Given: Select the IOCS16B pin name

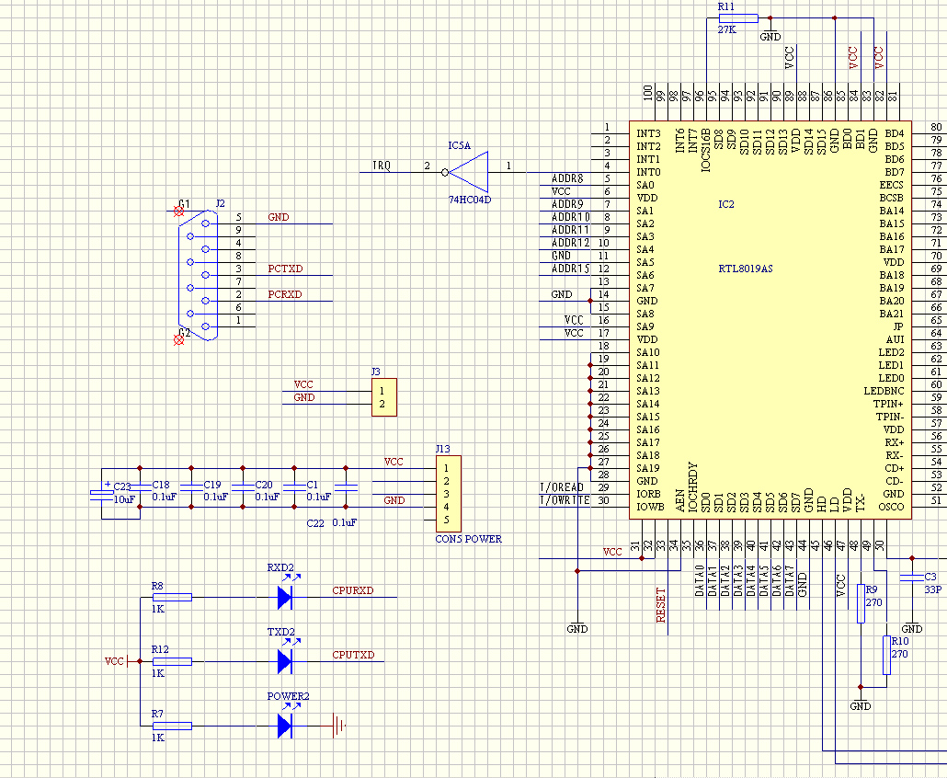Looking at the screenshot, I should 705,150.
